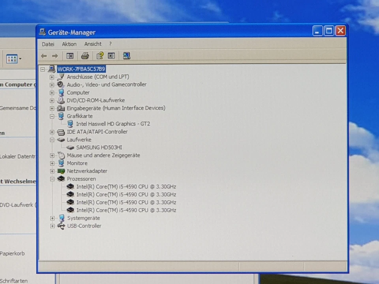Click the IDE ATA/ATAPI-Controller icon
This screenshot has width=379, height=284.
coord(61,132)
